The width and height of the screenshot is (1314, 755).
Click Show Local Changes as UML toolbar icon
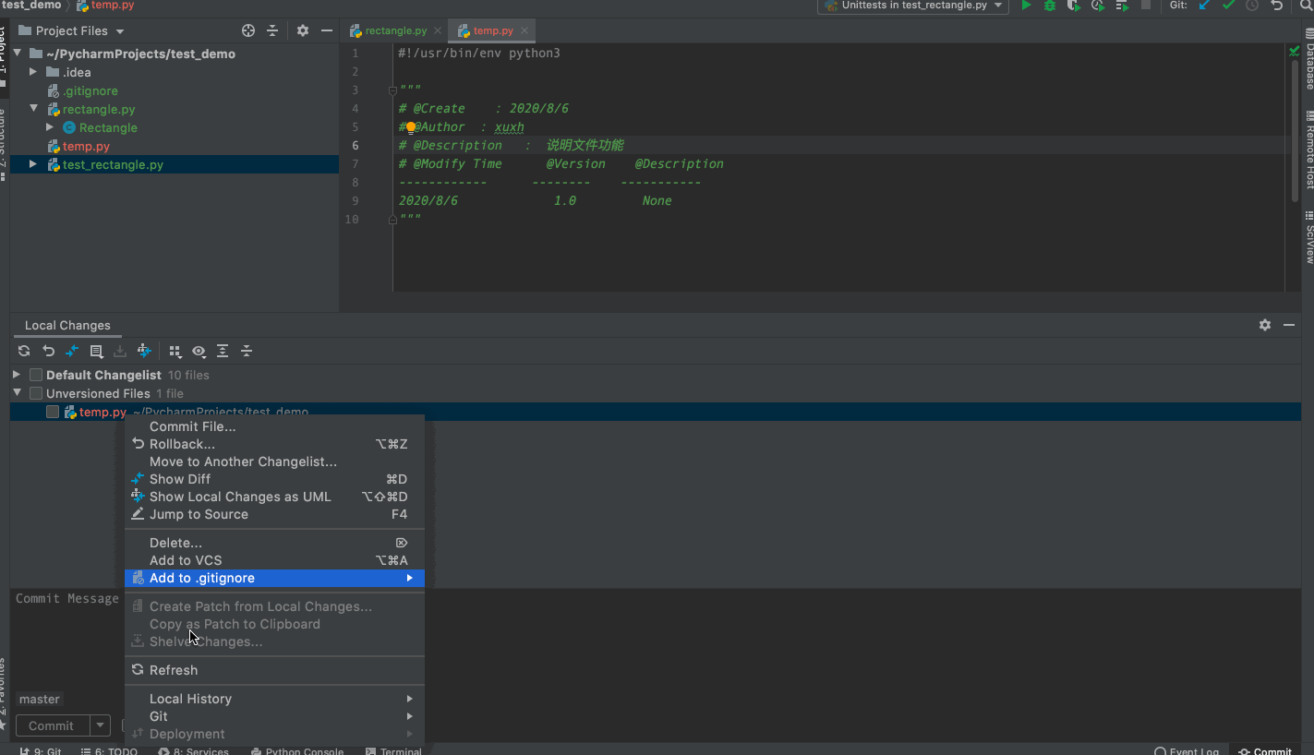[144, 351]
